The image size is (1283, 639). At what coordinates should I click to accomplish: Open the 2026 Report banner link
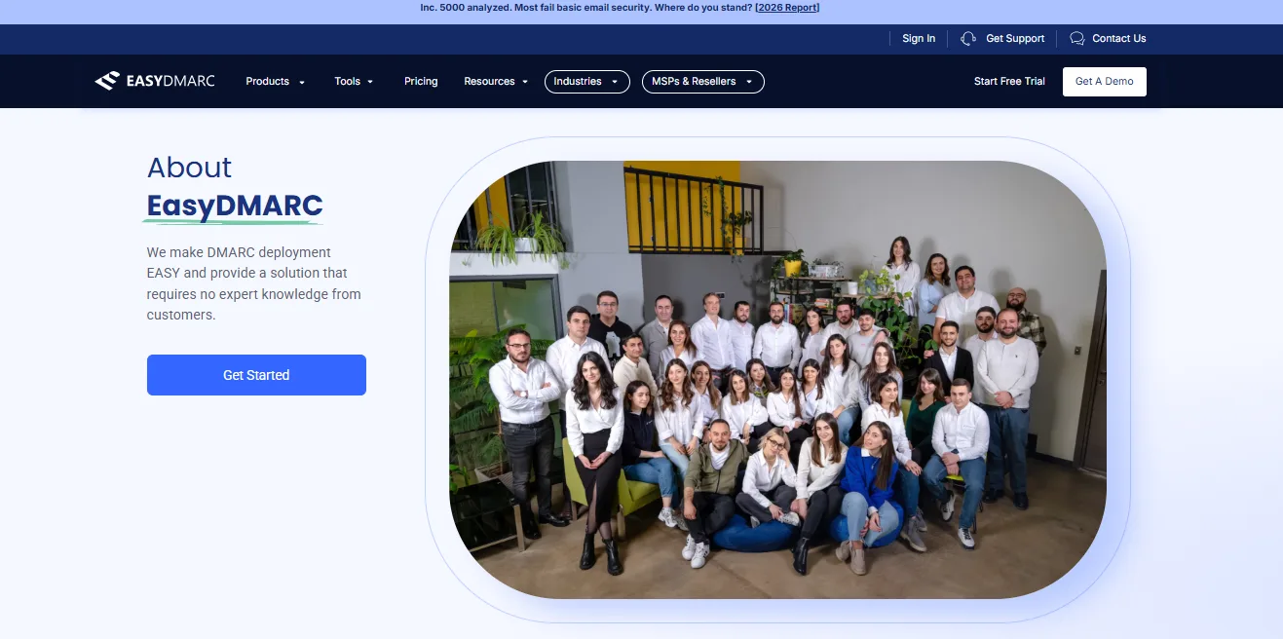787,8
